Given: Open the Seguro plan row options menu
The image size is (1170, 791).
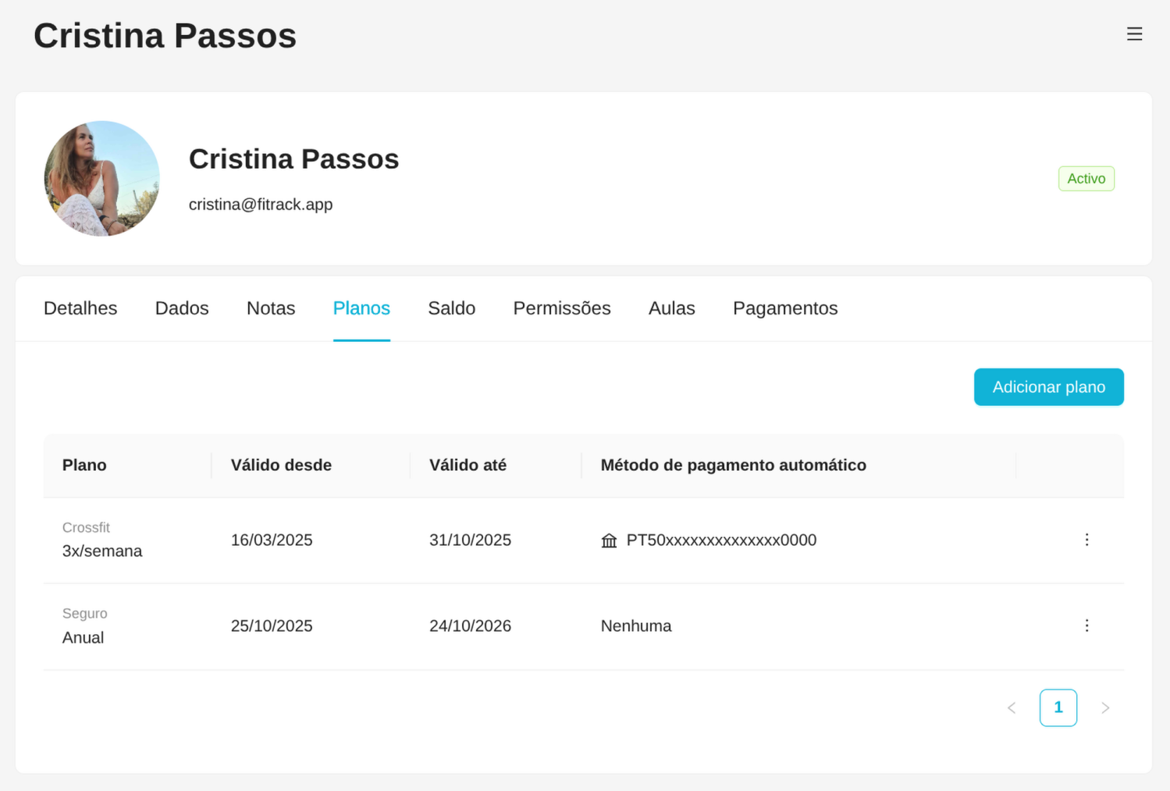Looking at the screenshot, I should pyautogui.click(x=1086, y=625).
